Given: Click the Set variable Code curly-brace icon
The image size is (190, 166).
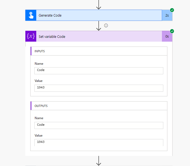Looking at the screenshot, I should coord(31,36).
